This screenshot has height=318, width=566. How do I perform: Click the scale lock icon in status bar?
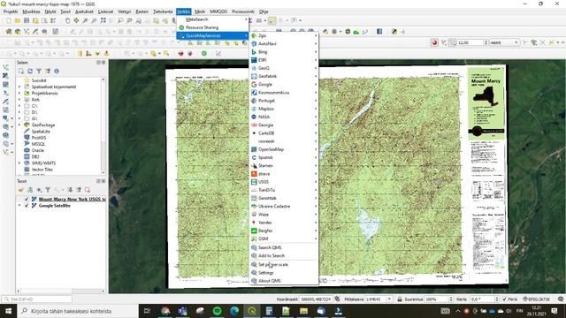[x=400, y=299]
